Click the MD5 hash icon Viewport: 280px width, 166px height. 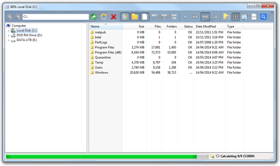[x=154, y=16]
